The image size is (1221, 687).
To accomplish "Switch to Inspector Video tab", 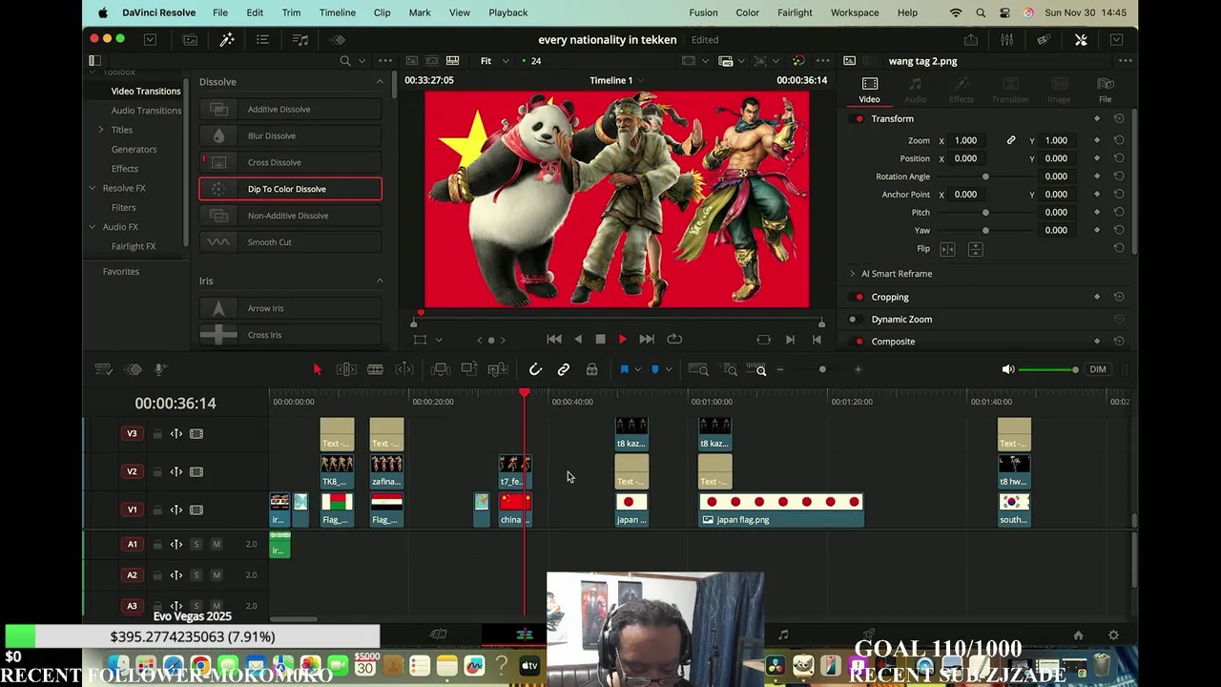I will pos(869,91).
